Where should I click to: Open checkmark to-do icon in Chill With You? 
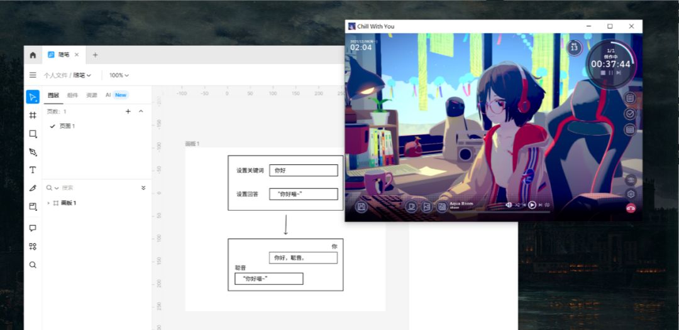coord(630,114)
